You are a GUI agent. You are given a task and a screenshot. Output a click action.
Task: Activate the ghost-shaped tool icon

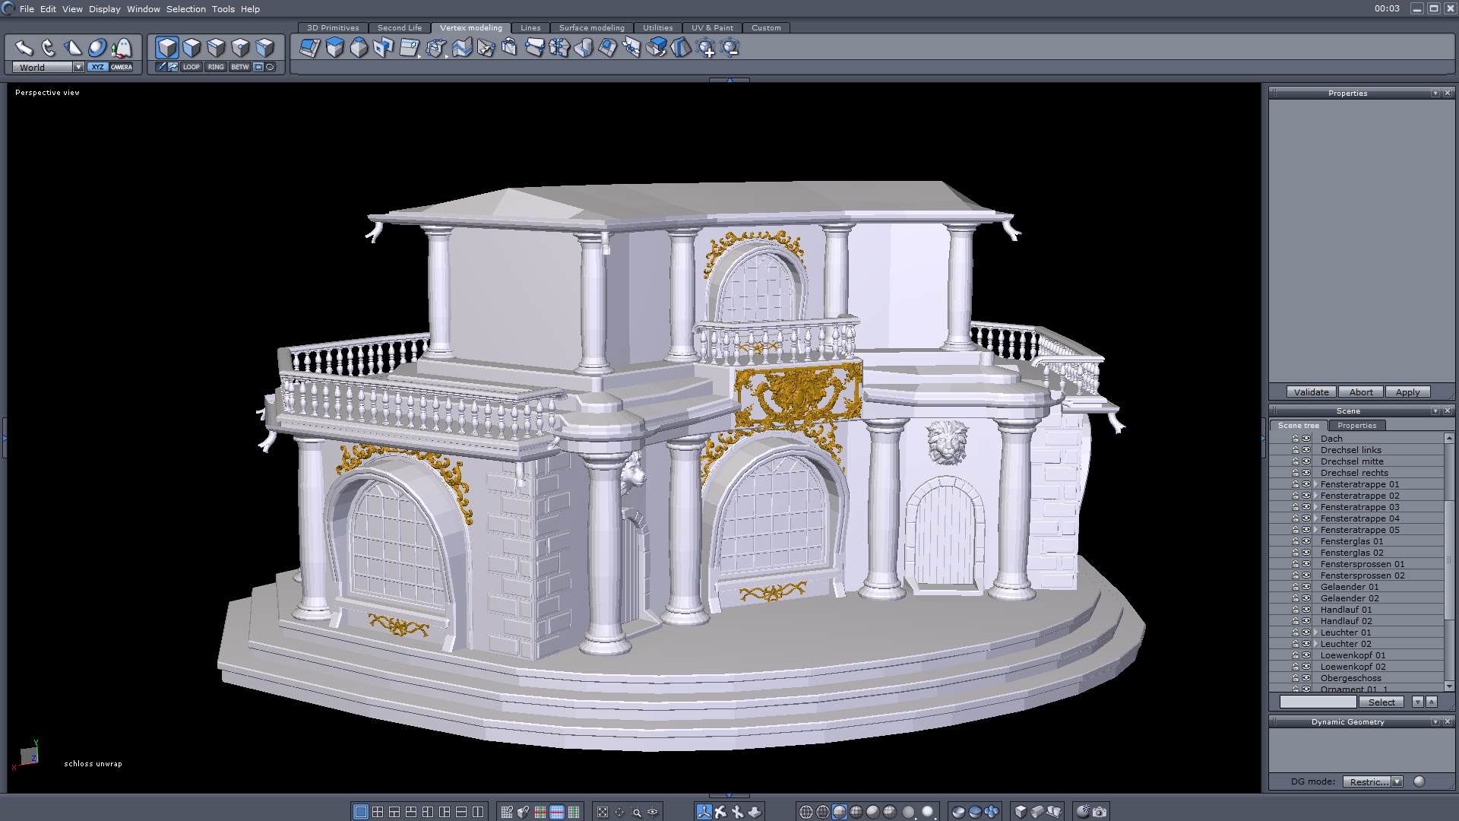[x=122, y=49]
